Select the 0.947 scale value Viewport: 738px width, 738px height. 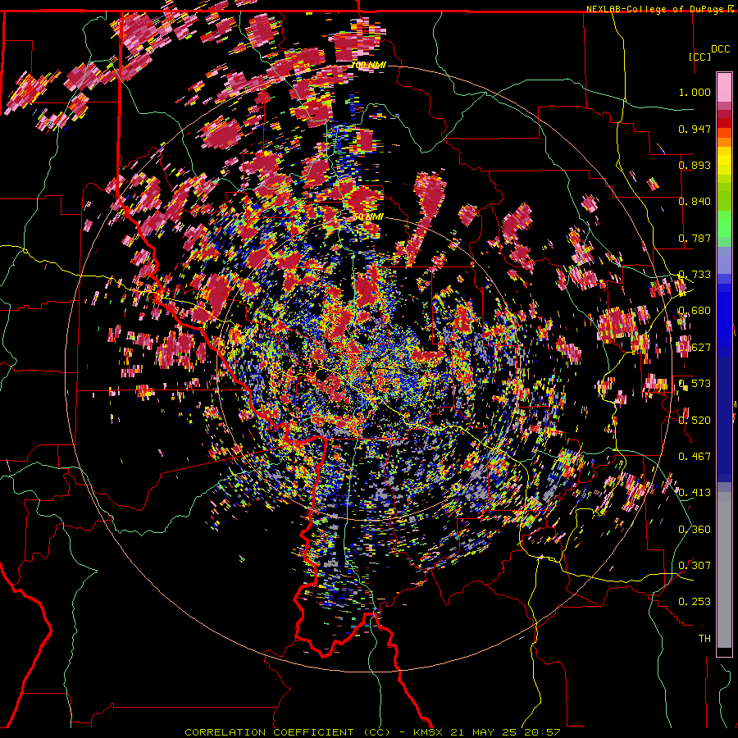click(x=695, y=129)
